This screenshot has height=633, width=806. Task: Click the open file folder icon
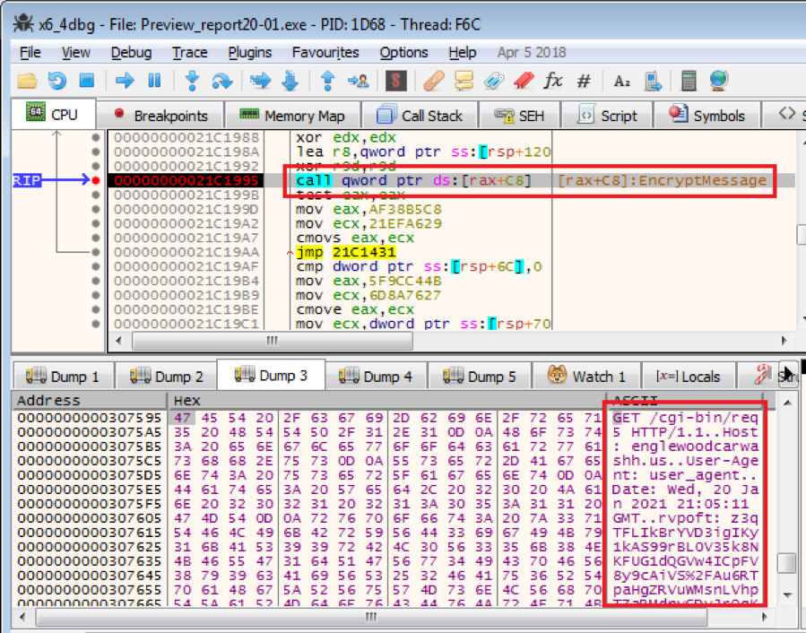pos(27,82)
